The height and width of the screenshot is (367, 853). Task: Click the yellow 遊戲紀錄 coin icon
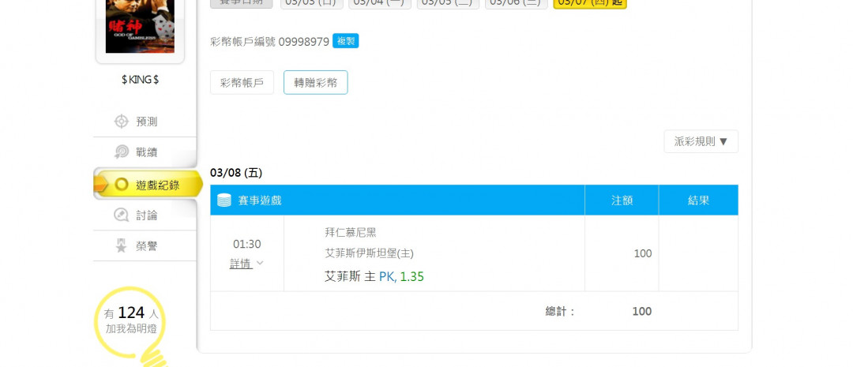(122, 185)
